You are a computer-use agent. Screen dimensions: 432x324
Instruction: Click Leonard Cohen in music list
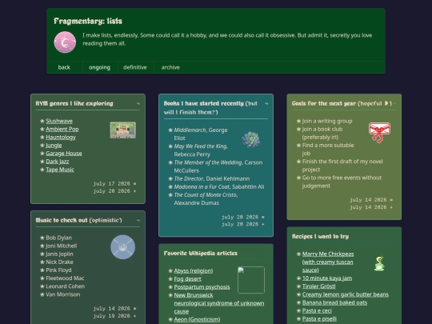pyautogui.click(x=66, y=286)
